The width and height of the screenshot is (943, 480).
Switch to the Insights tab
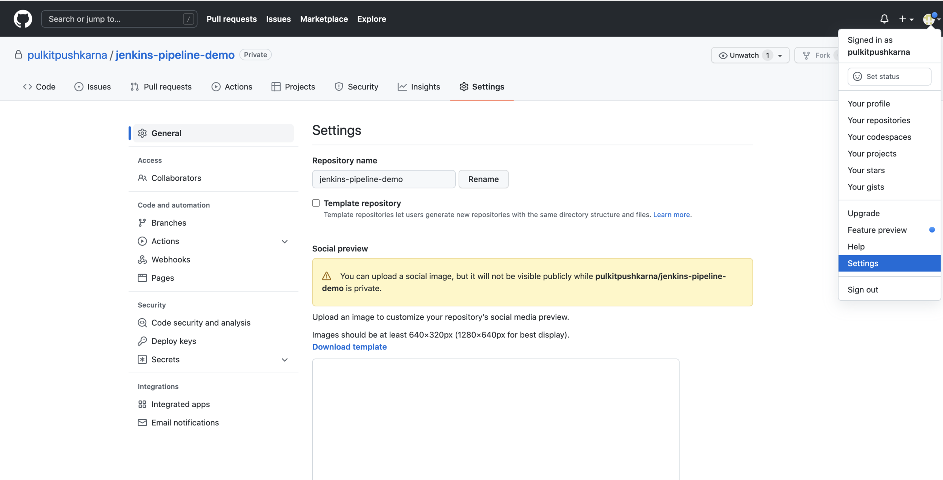419,87
